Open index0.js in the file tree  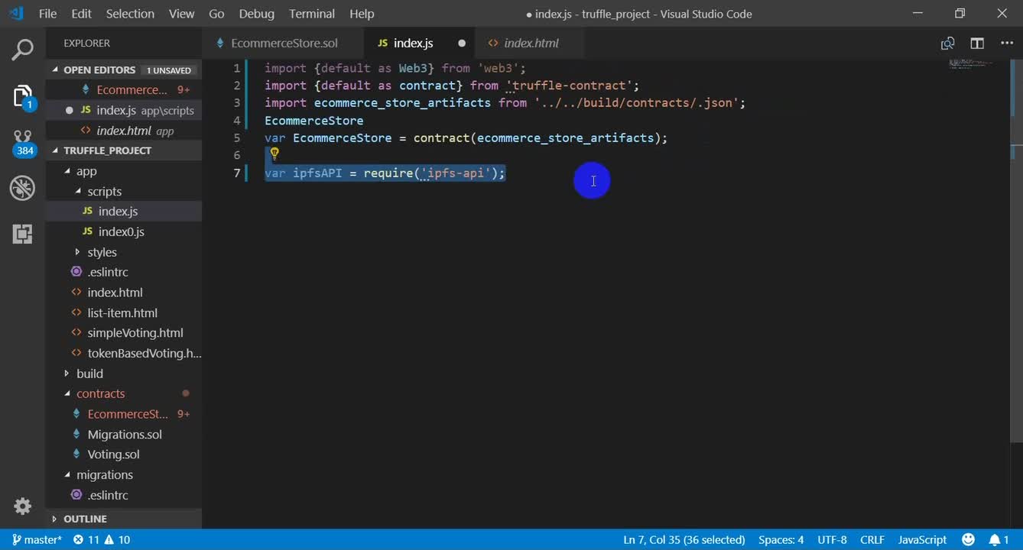[122, 231]
